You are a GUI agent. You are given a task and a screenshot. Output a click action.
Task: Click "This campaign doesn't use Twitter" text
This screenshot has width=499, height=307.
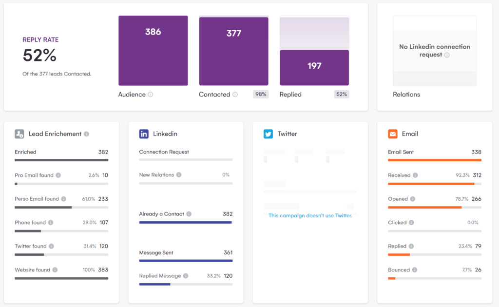coord(310,215)
